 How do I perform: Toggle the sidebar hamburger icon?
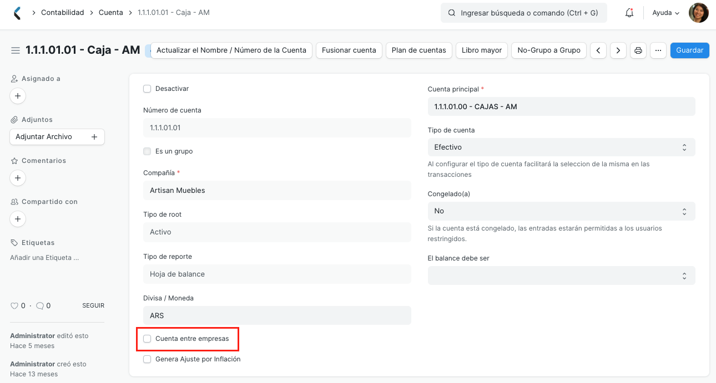tap(16, 50)
